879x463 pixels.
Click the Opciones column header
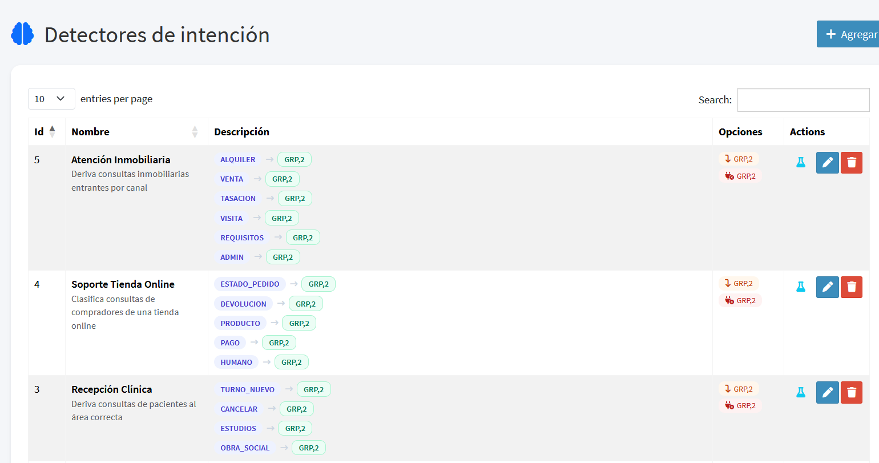click(x=748, y=132)
